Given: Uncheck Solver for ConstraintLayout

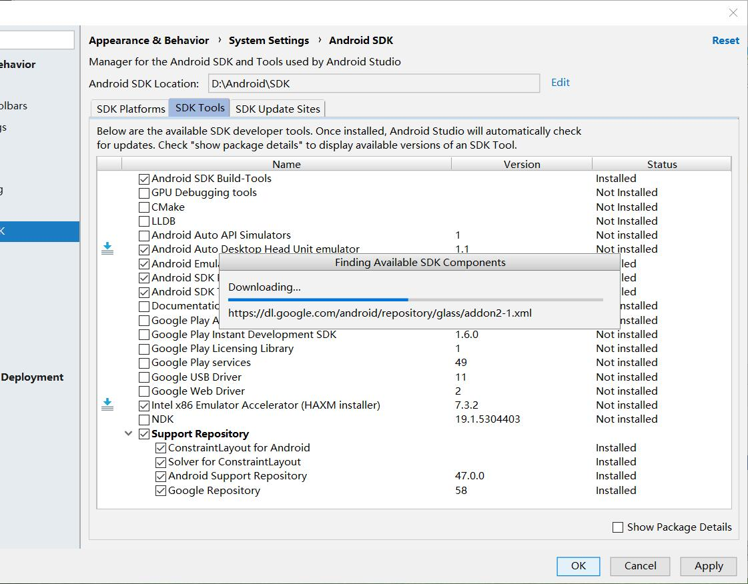Looking at the screenshot, I should pyautogui.click(x=161, y=463).
